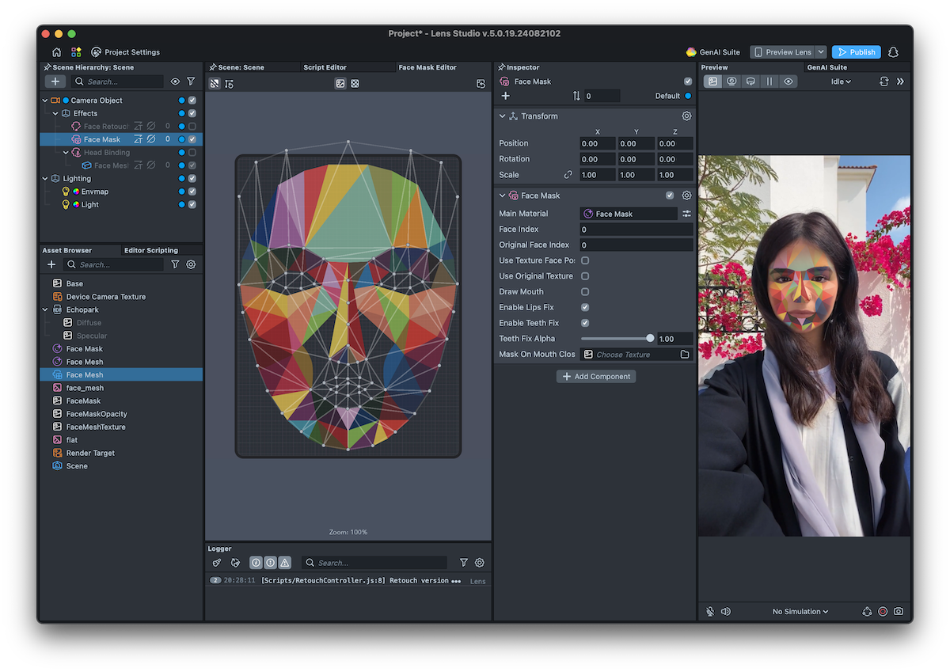Viewport: 950px width, 672px height.
Task: Open the Editor Scripting tab
Action: pyautogui.click(x=150, y=250)
